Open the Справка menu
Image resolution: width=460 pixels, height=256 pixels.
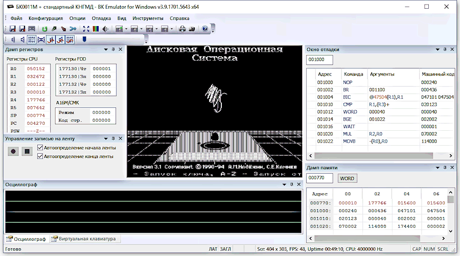[179, 18]
